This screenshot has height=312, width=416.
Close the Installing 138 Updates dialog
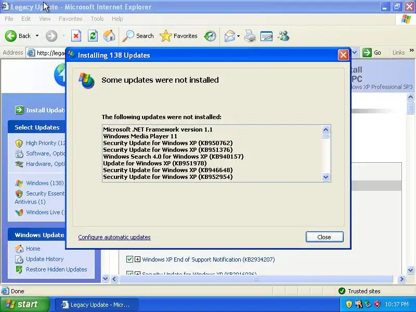point(343,55)
